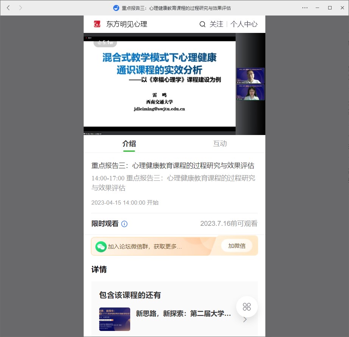
Task: Click the green WeChat icon in banner
Action: tap(101, 246)
